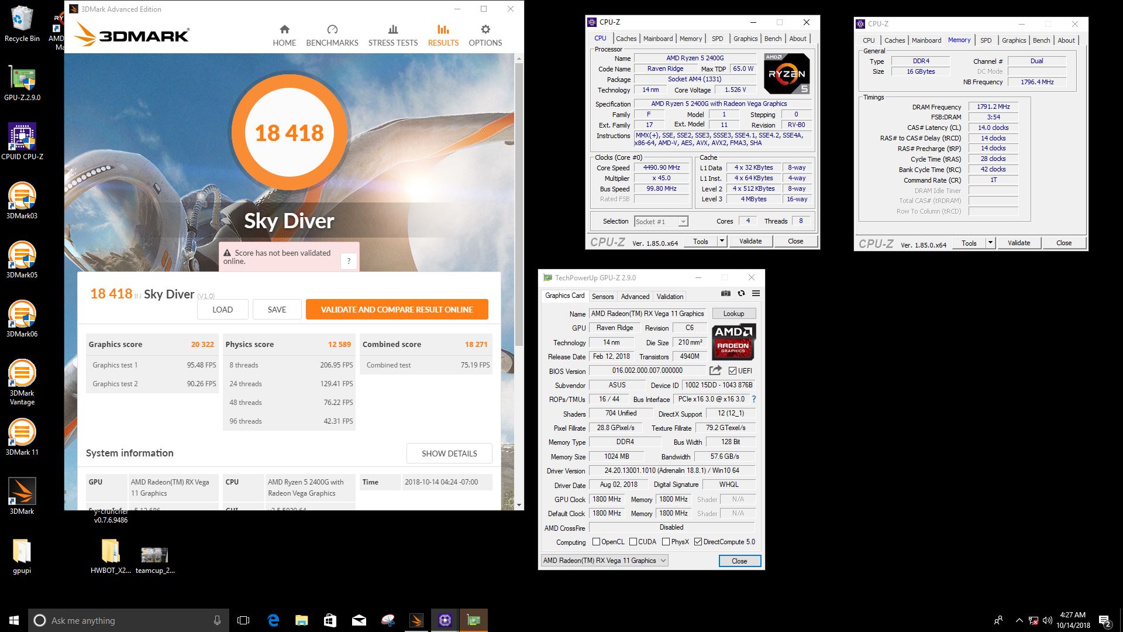Open the Bench tab in left CPU-Z window

(773, 39)
